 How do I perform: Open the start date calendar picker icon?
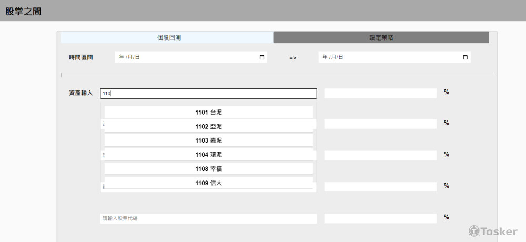tap(262, 57)
